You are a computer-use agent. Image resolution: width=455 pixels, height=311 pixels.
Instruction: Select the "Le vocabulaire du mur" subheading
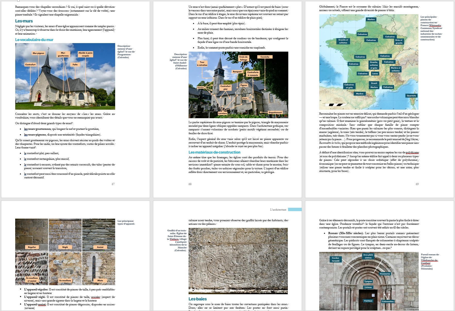34,40
